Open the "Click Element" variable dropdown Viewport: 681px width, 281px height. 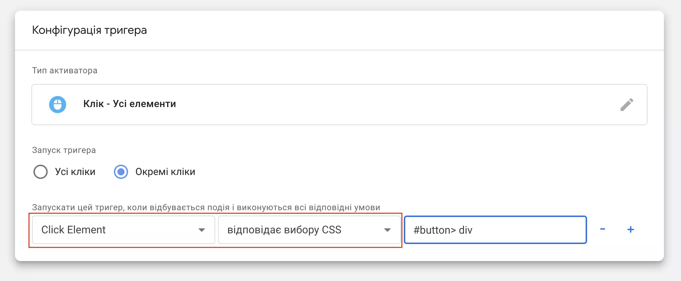tap(123, 230)
